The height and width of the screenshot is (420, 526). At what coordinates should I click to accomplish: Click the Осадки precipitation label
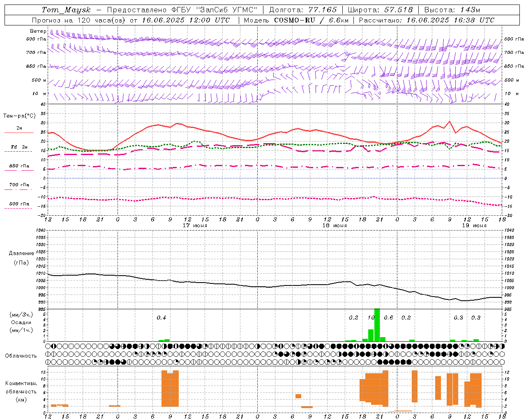pyautogui.click(x=21, y=322)
